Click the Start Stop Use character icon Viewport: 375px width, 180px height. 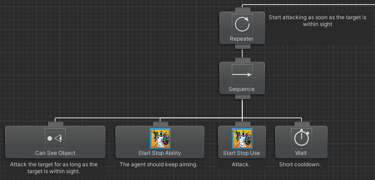point(242,138)
